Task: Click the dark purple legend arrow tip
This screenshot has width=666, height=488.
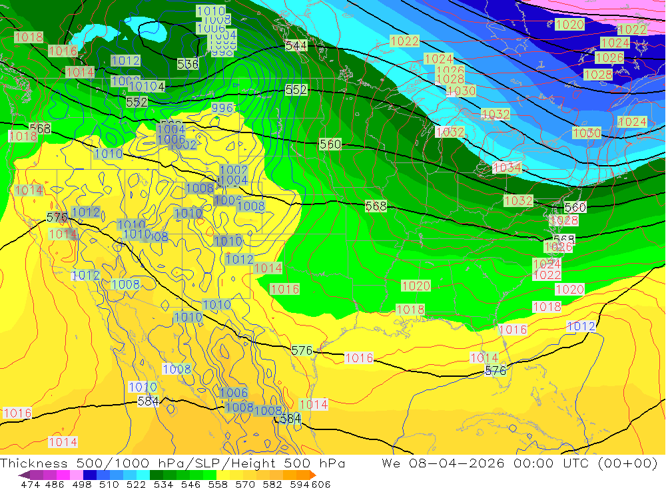Action: (x=24, y=475)
